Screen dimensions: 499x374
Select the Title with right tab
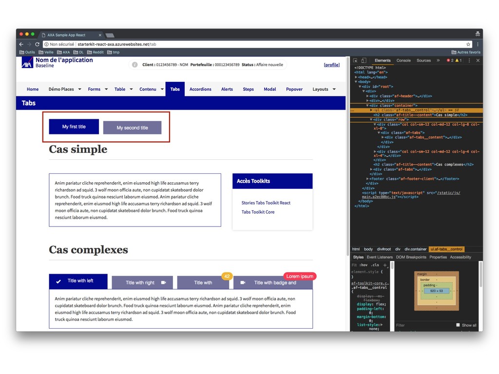pyautogui.click(x=142, y=282)
